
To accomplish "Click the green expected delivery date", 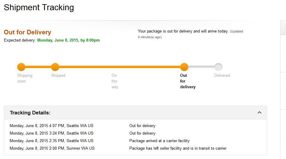I will click(x=68, y=40).
